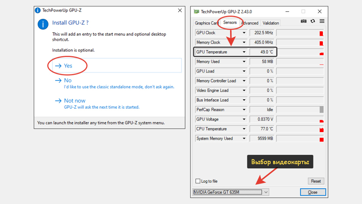Click the 202.5 MHz GPU Clock value
Image resolution: width=362 pixels, height=204 pixels.
262,33
